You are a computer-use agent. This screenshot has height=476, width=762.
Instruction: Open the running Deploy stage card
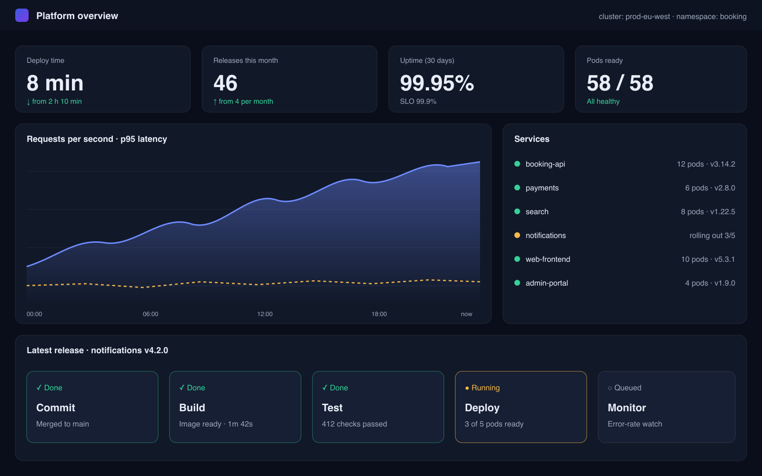[521, 407]
